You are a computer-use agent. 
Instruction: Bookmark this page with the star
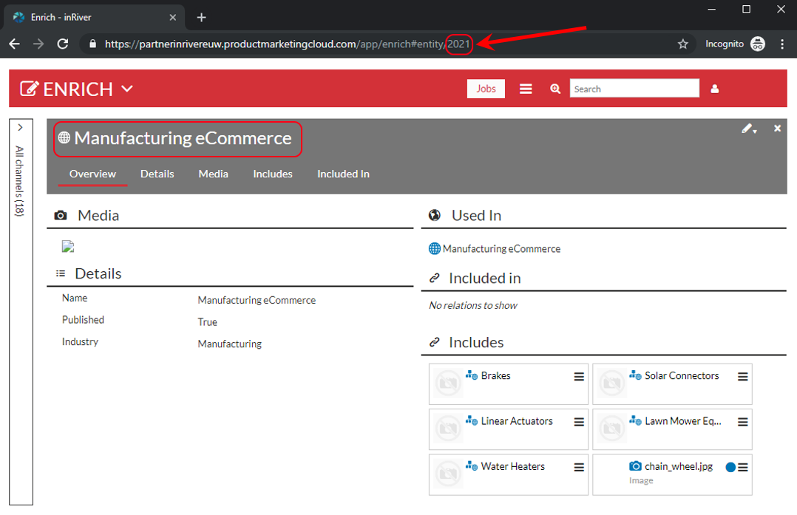click(683, 44)
